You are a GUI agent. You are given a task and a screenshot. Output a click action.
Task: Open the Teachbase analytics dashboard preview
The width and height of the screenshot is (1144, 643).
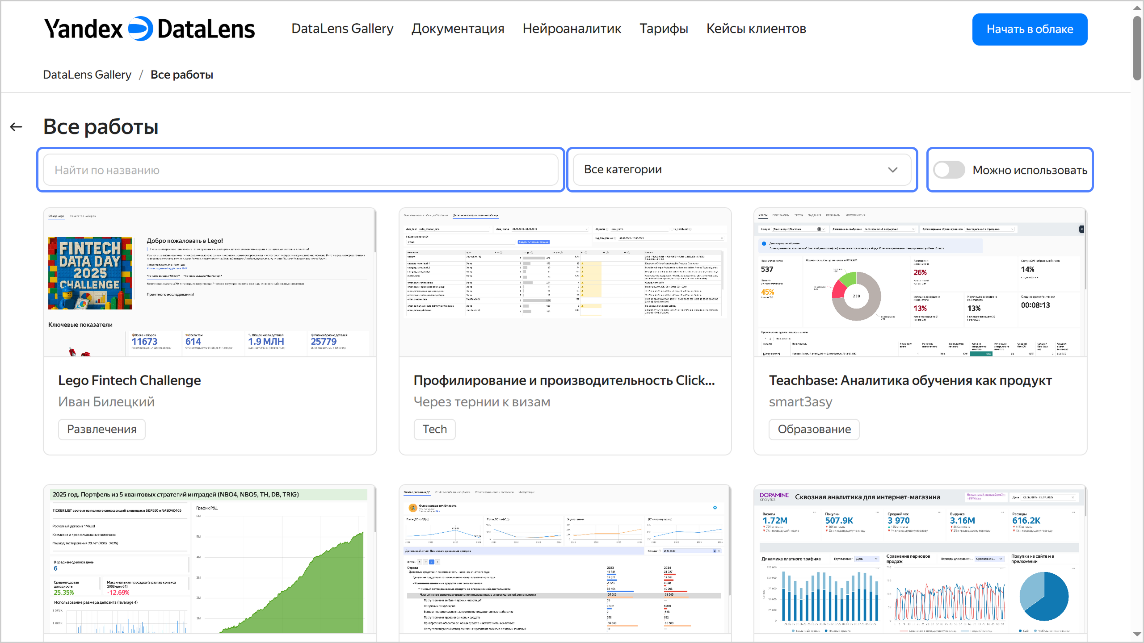pyautogui.click(x=920, y=282)
